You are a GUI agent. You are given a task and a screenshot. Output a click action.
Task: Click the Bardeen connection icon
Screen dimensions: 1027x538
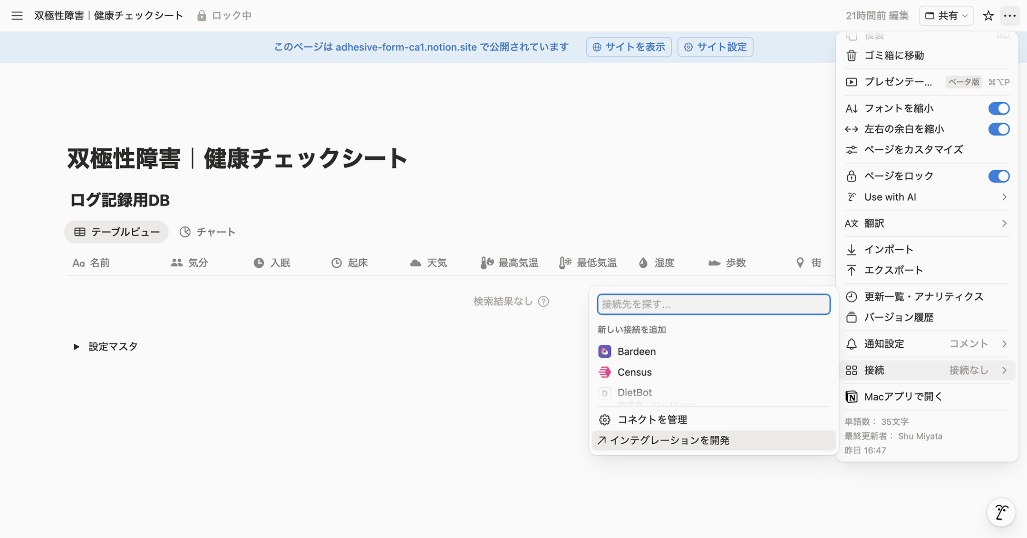(604, 351)
